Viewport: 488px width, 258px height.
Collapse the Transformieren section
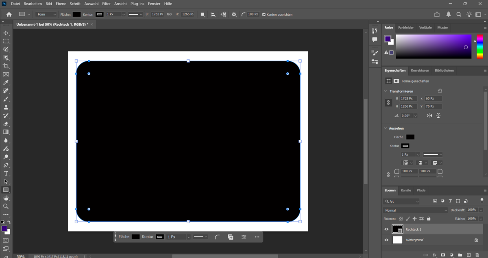coord(385,91)
